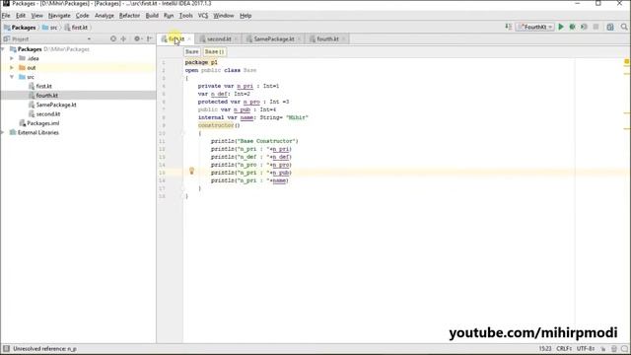Collapse the src folder arrow
Image resolution: width=631 pixels, height=355 pixels.
coord(12,77)
